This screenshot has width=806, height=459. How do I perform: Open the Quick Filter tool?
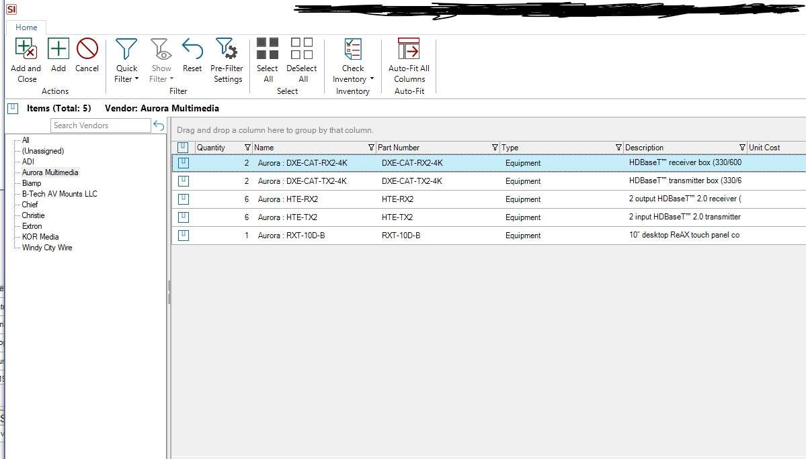pyautogui.click(x=126, y=60)
